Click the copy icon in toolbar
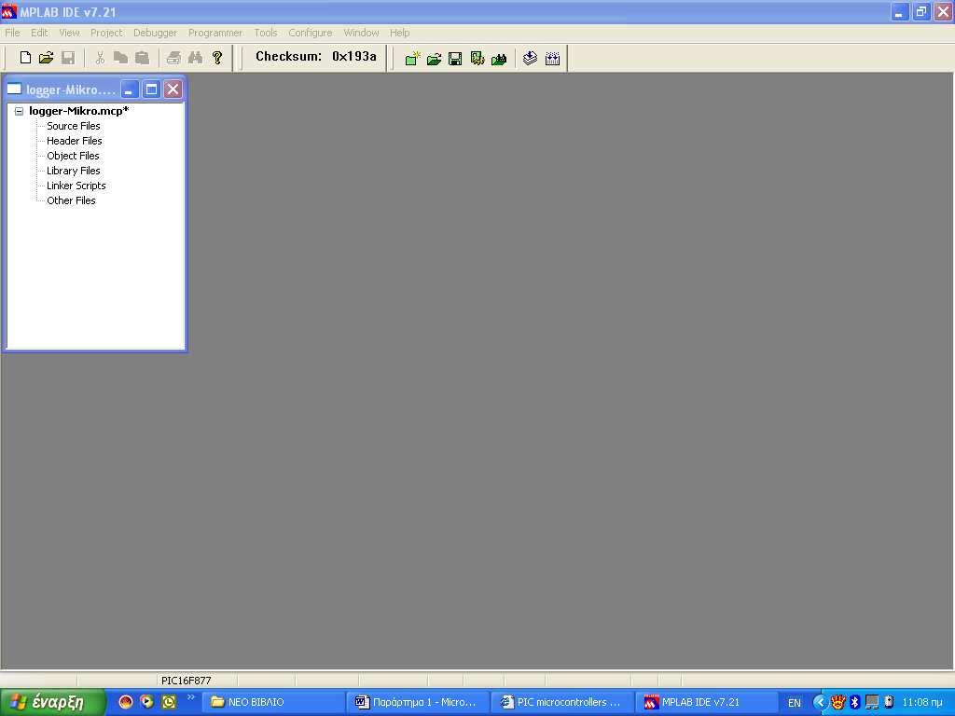 [120, 58]
